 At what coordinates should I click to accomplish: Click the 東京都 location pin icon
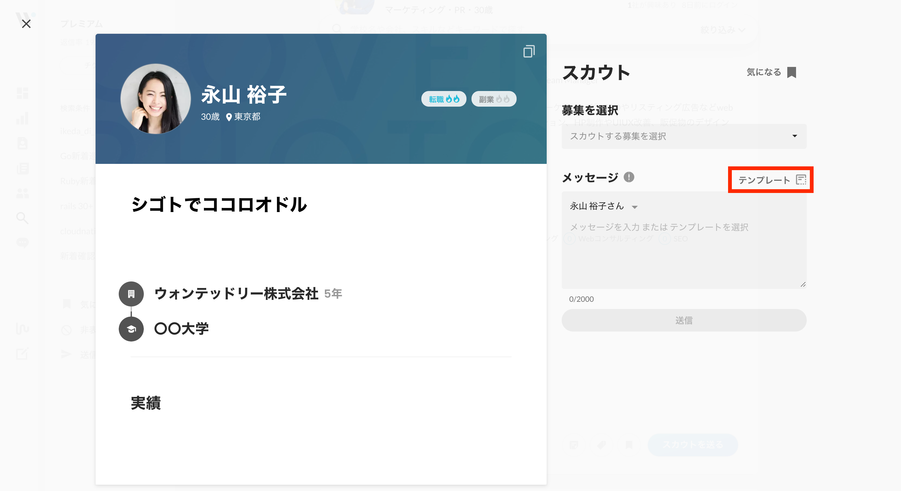[x=229, y=117]
